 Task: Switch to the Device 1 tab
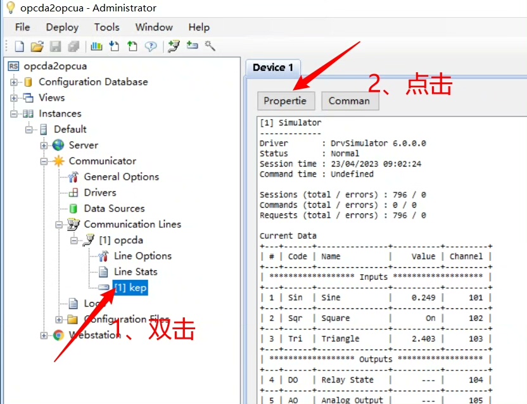pos(273,68)
